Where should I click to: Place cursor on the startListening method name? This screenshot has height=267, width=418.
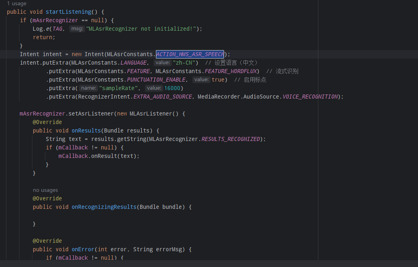click(x=68, y=12)
